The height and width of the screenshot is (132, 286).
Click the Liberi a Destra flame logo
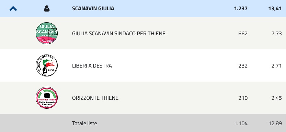(x=47, y=65)
